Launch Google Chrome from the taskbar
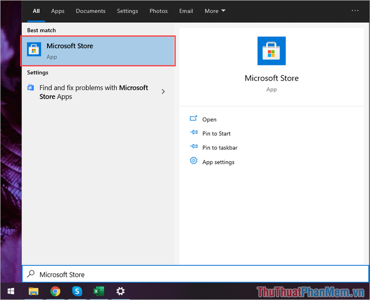The width and height of the screenshot is (370, 300). pyautogui.click(x=55, y=291)
